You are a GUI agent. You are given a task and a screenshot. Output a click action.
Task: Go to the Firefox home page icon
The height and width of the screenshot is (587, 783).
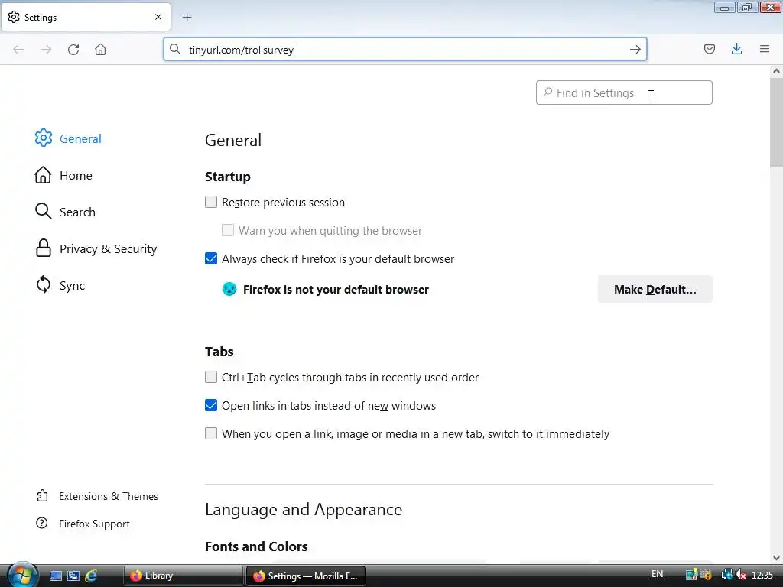100,50
